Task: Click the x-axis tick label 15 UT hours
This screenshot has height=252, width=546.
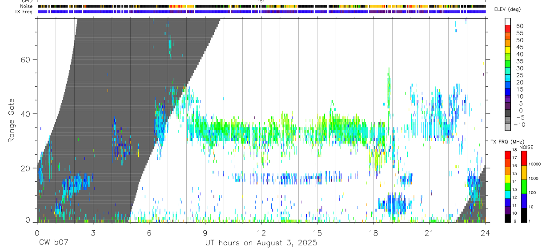Action: coord(317,232)
